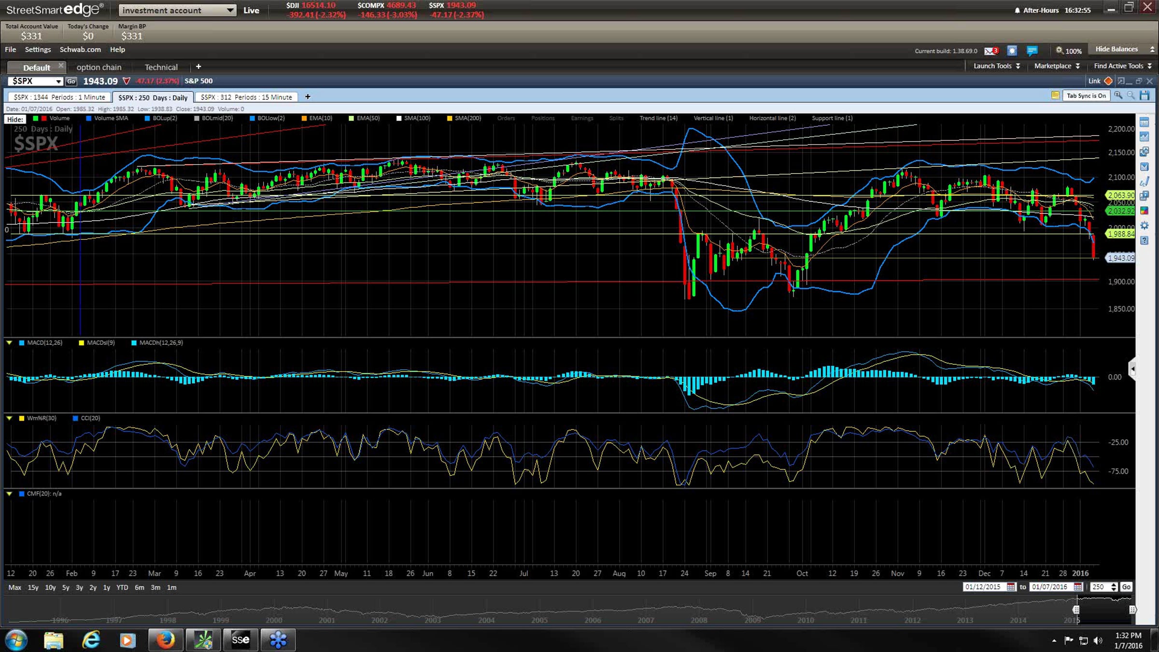
Task: Open the chart color palette icon
Action: tap(1144, 211)
